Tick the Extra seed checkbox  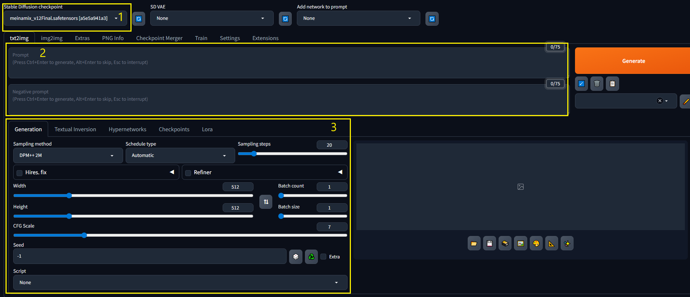pos(323,257)
